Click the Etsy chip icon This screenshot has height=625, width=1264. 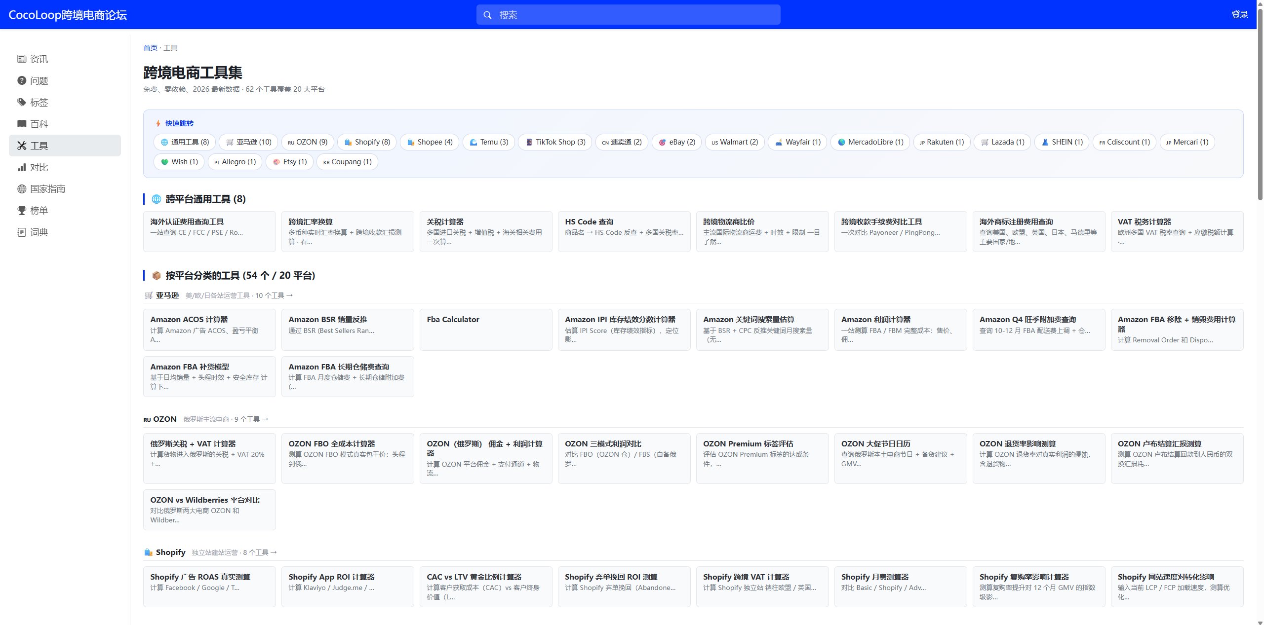[x=276, y=162]
